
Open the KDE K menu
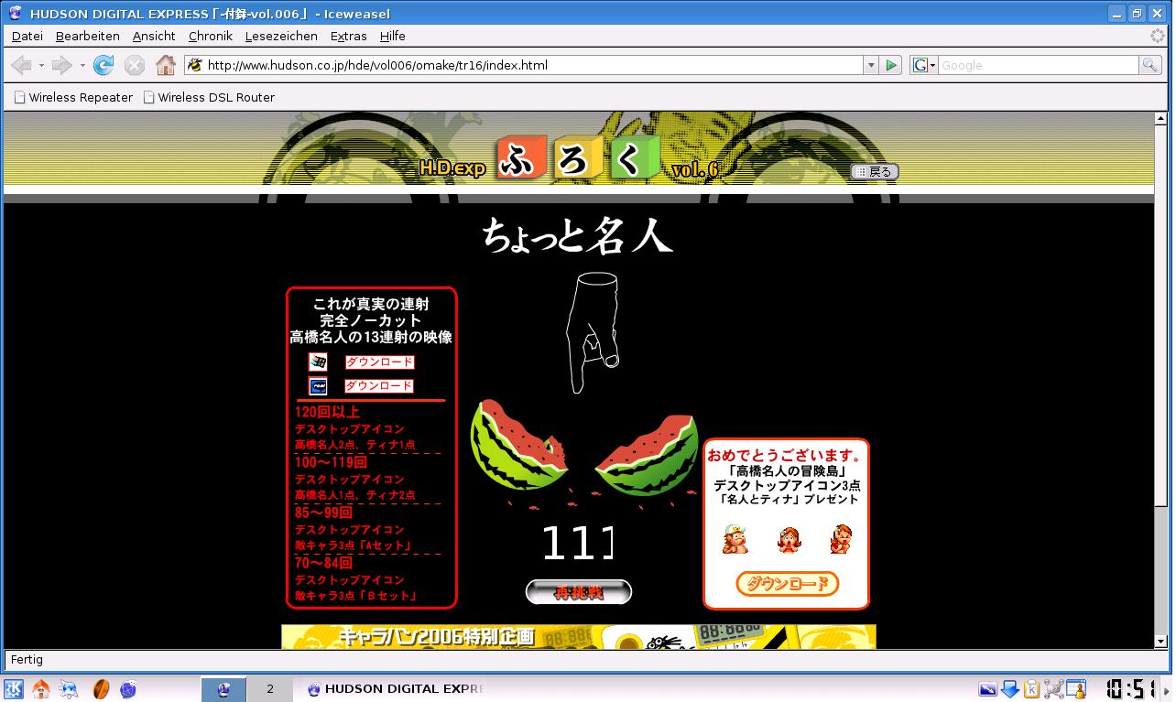pos(14,688)
